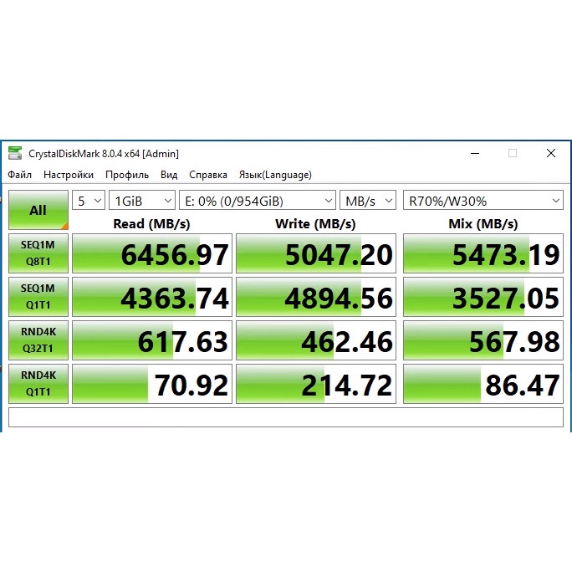
Task: Close the CrystalDiskMark window
Action: (x=550, y=153)
